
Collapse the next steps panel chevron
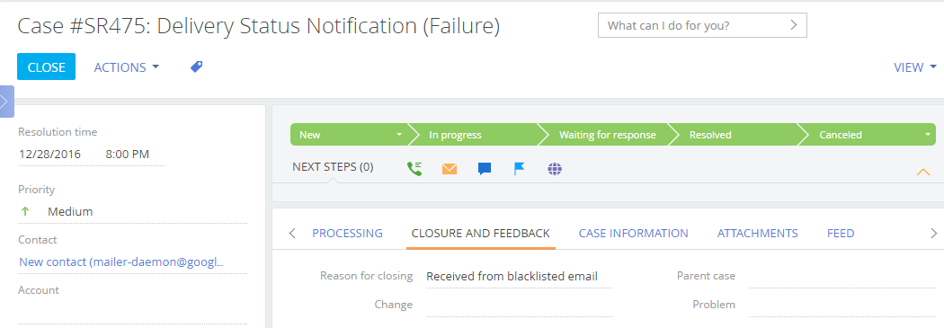[x=923, y=173]
